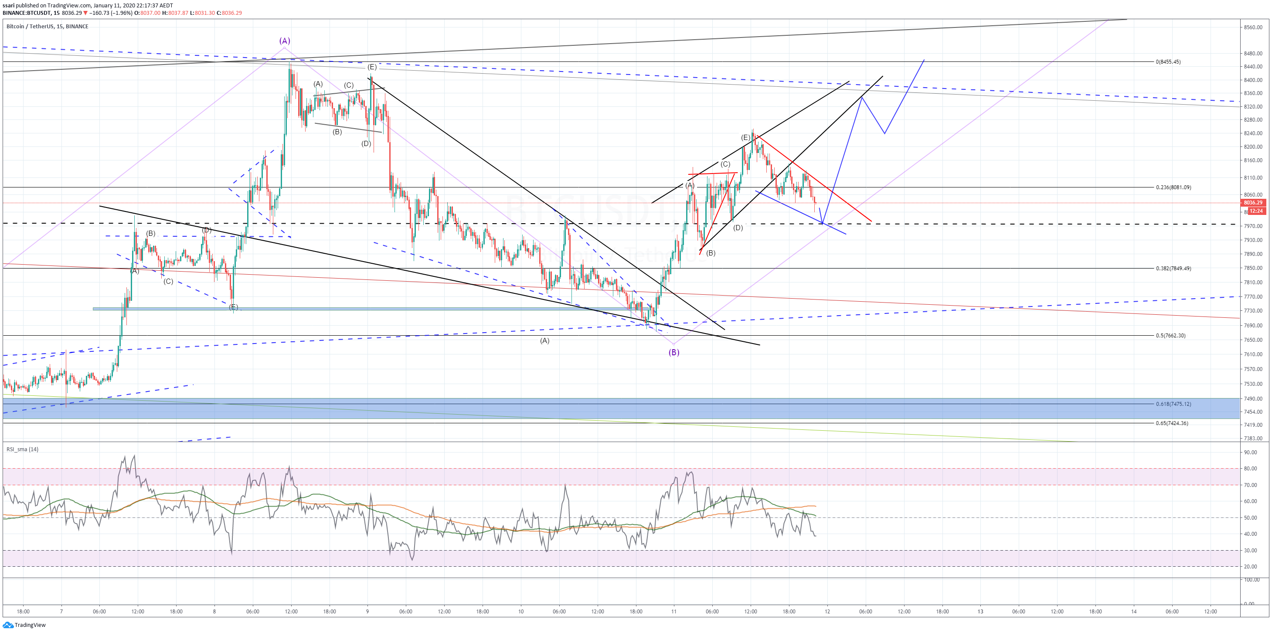Select the BINANCE:BTCUSDT, 15 symbol header
1272x633 pixels.
tap(31, 13)
